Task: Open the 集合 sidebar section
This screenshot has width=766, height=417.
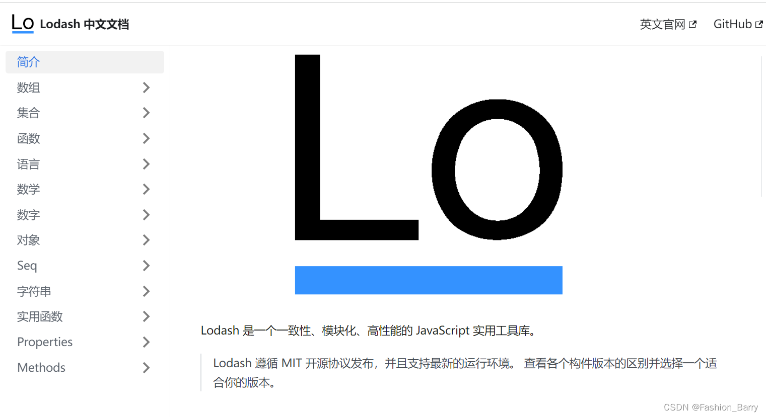Action: [x=85, y=113]
